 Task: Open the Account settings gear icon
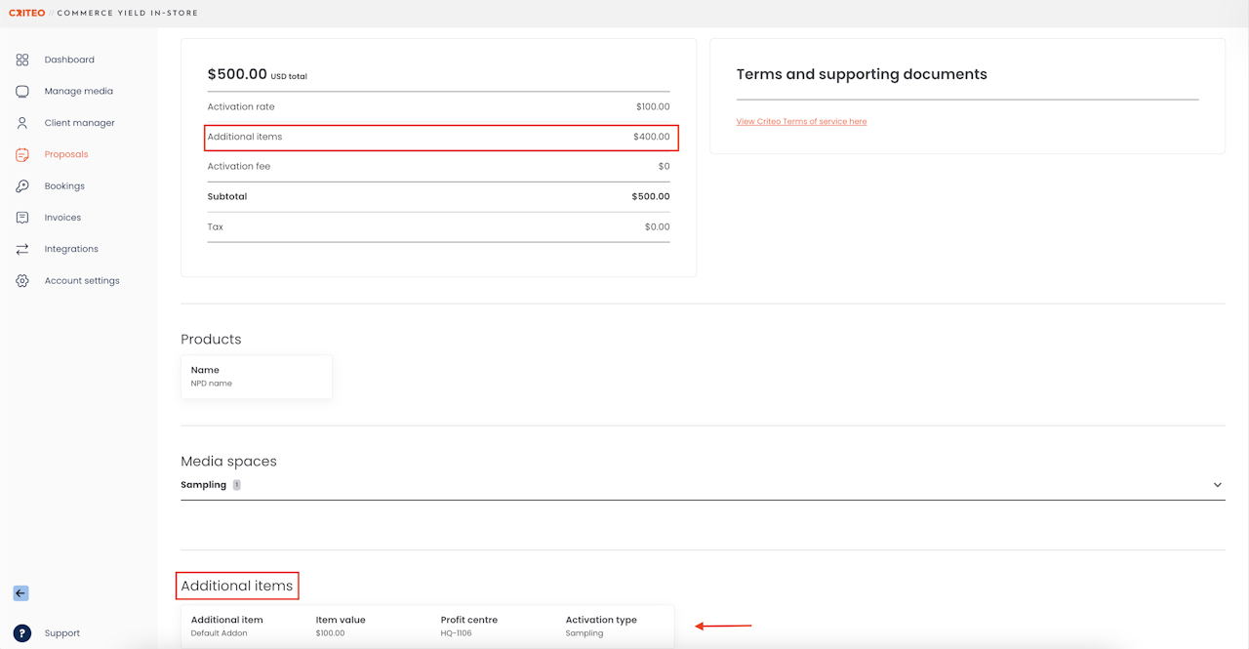(x=22, y=281)
